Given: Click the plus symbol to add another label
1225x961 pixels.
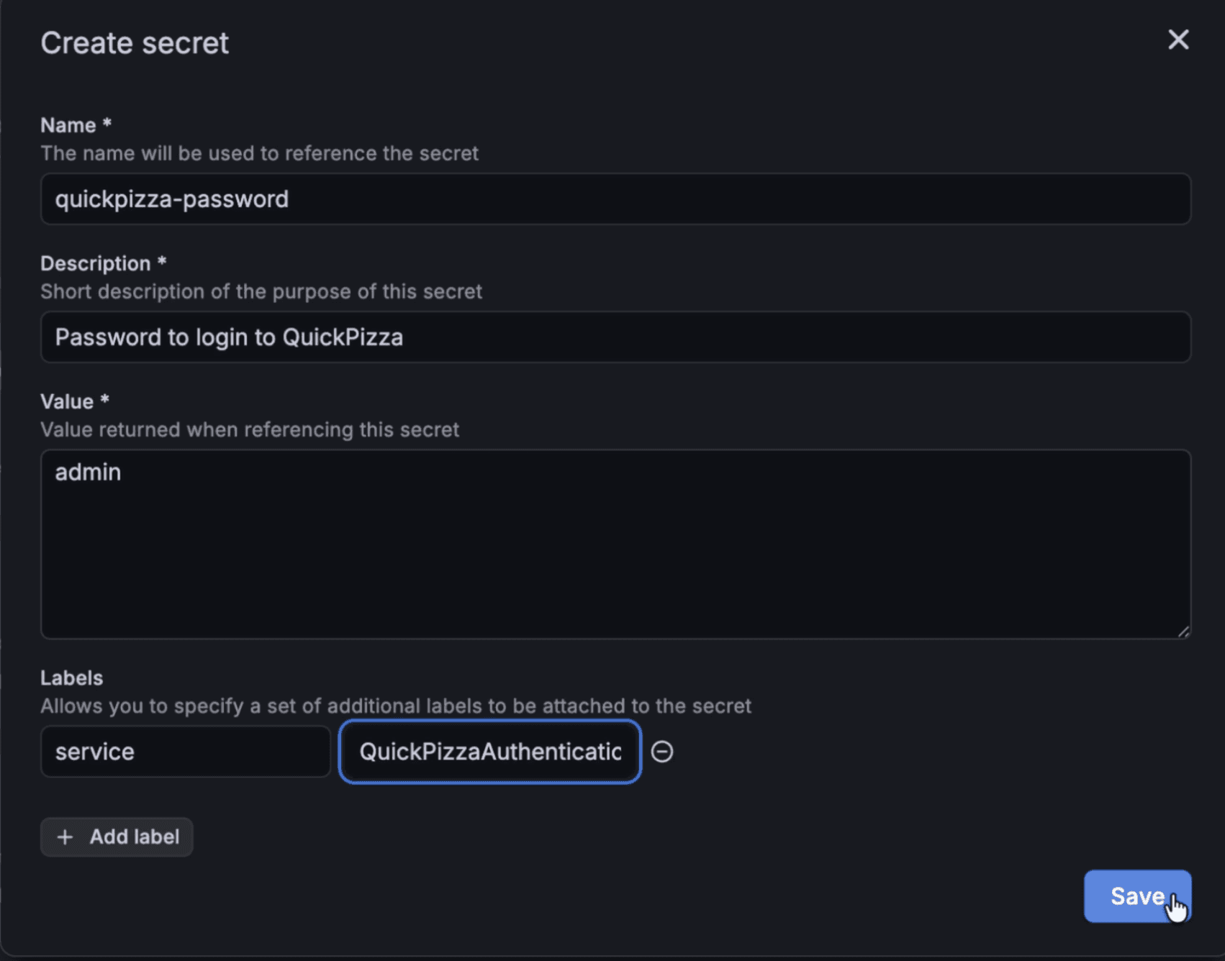Looking at the screenshot, I should point(65,837).
